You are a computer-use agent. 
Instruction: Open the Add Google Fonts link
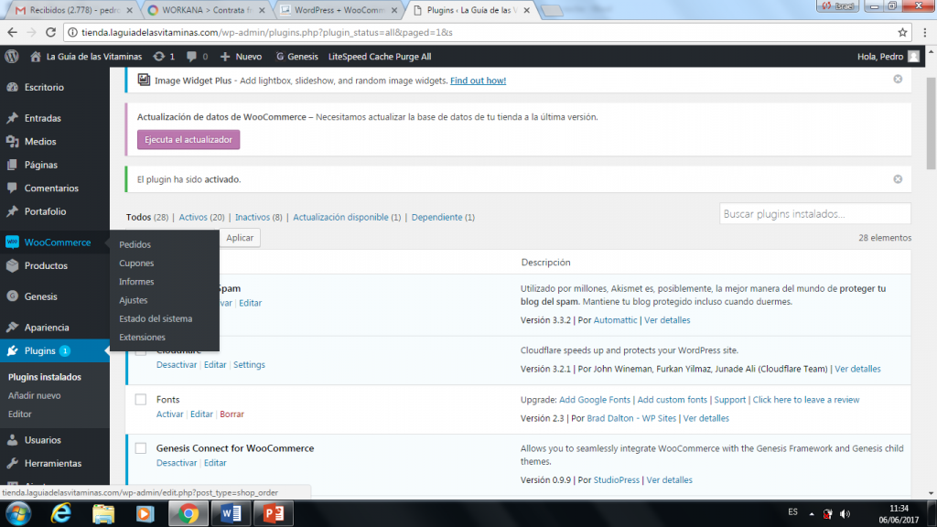pyautogui.click(x=595, y=400)
